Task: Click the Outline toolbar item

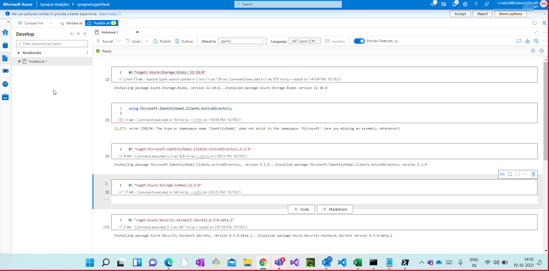Action: point(184,41)
